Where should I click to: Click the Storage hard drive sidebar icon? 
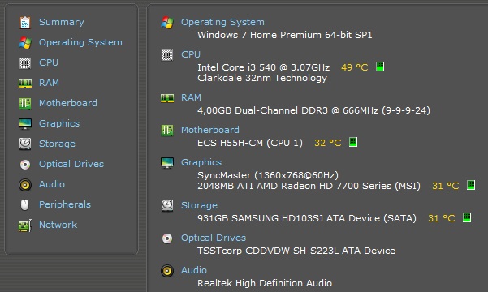pyautogui.click(x=25, y=144)
